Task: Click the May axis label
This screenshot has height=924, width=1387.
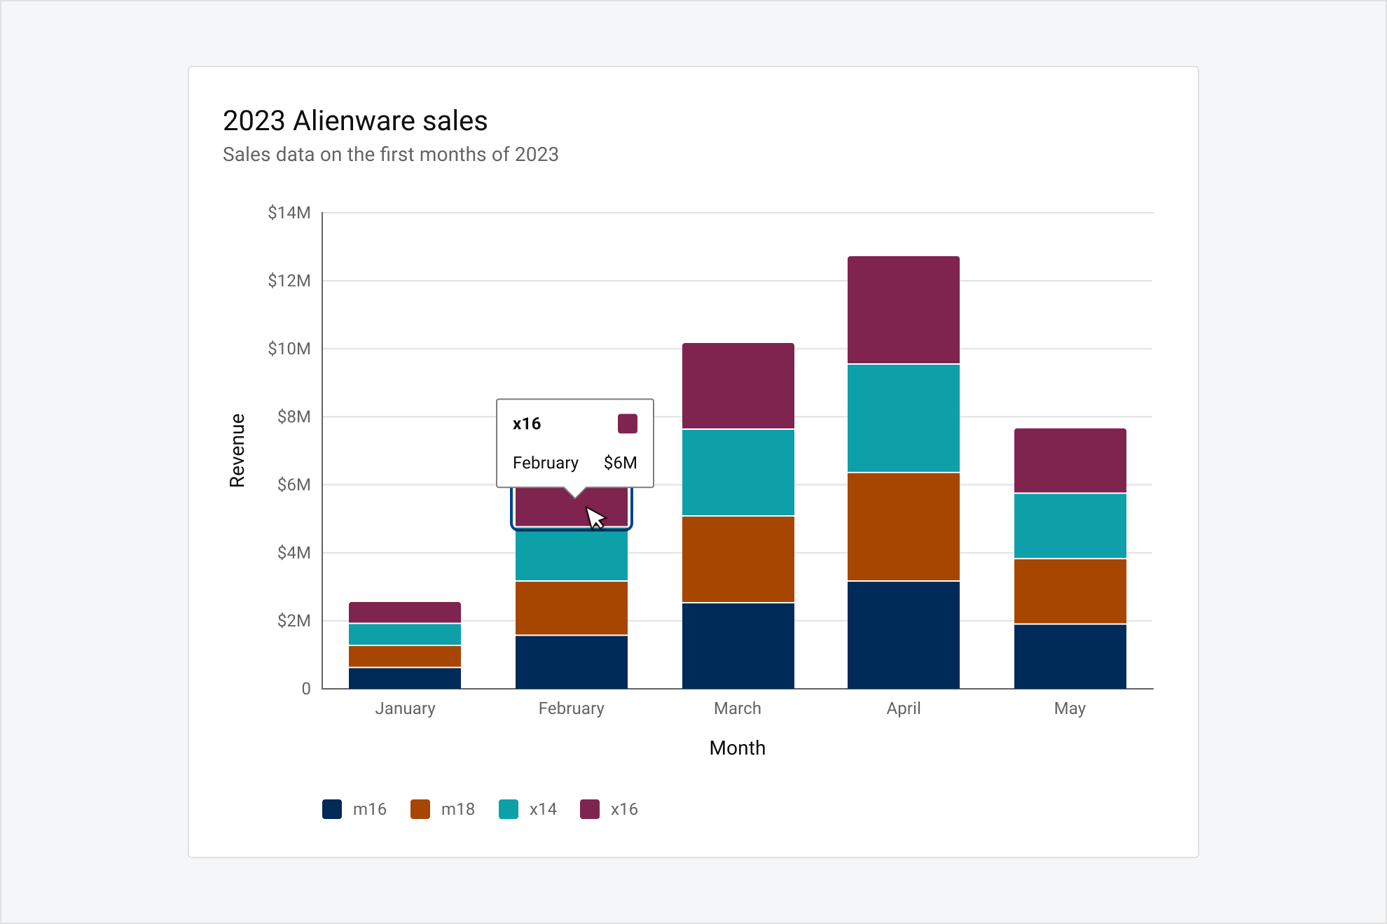Action: tap(1070, 708)
